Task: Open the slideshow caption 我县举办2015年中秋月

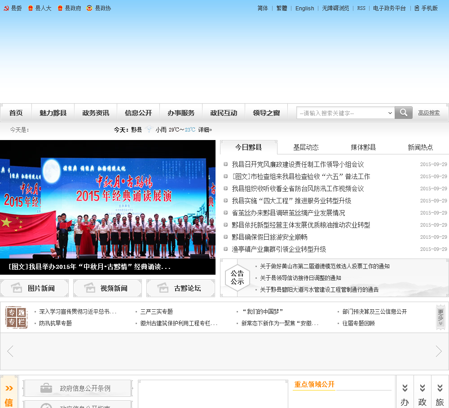Action: click(x=90, y=267)
